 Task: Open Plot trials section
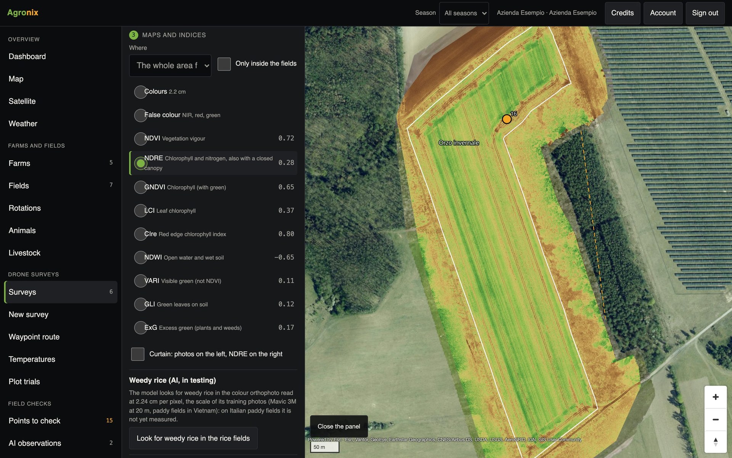[61, 382]
